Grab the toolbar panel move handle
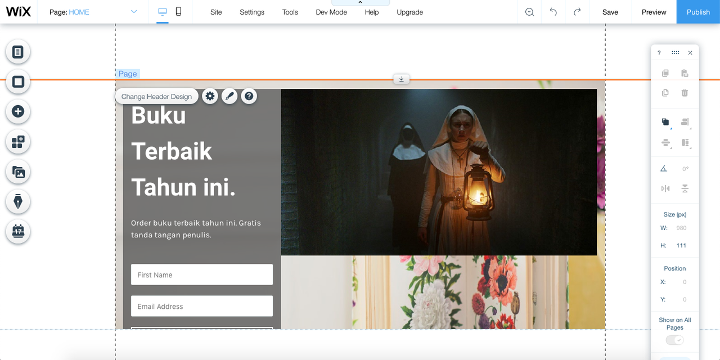720x360 pixels. tap(675, 52)
